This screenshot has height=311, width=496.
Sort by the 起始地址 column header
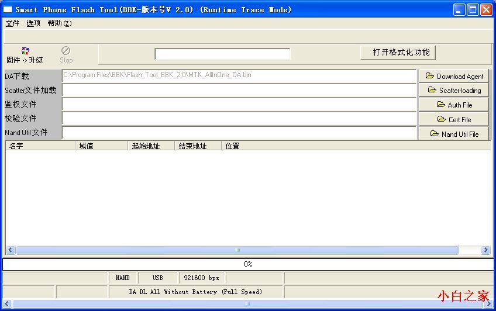point(151,146)
